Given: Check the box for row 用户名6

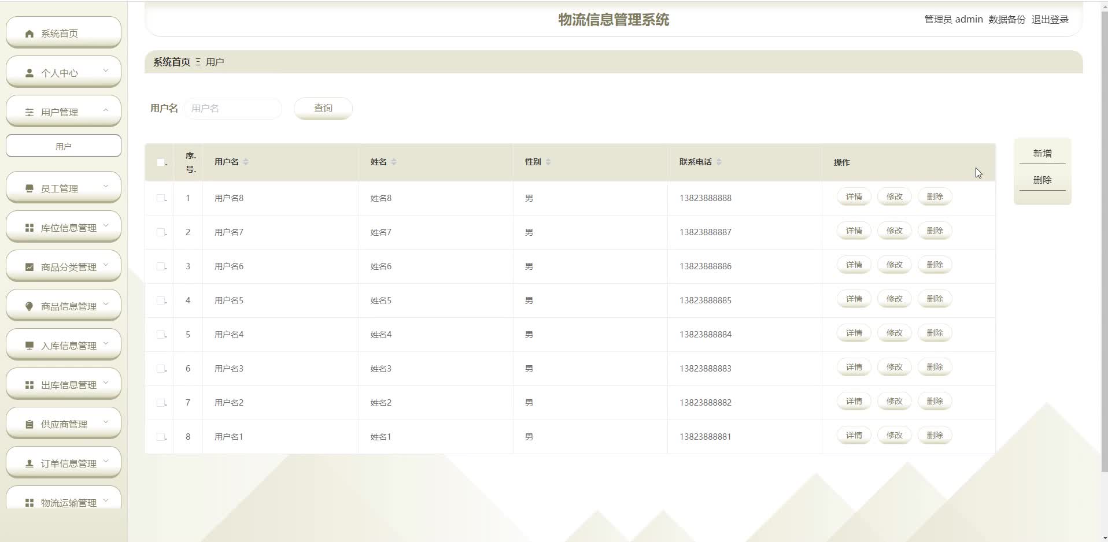Looking at the screenshot, I should (x=161, y=266).
